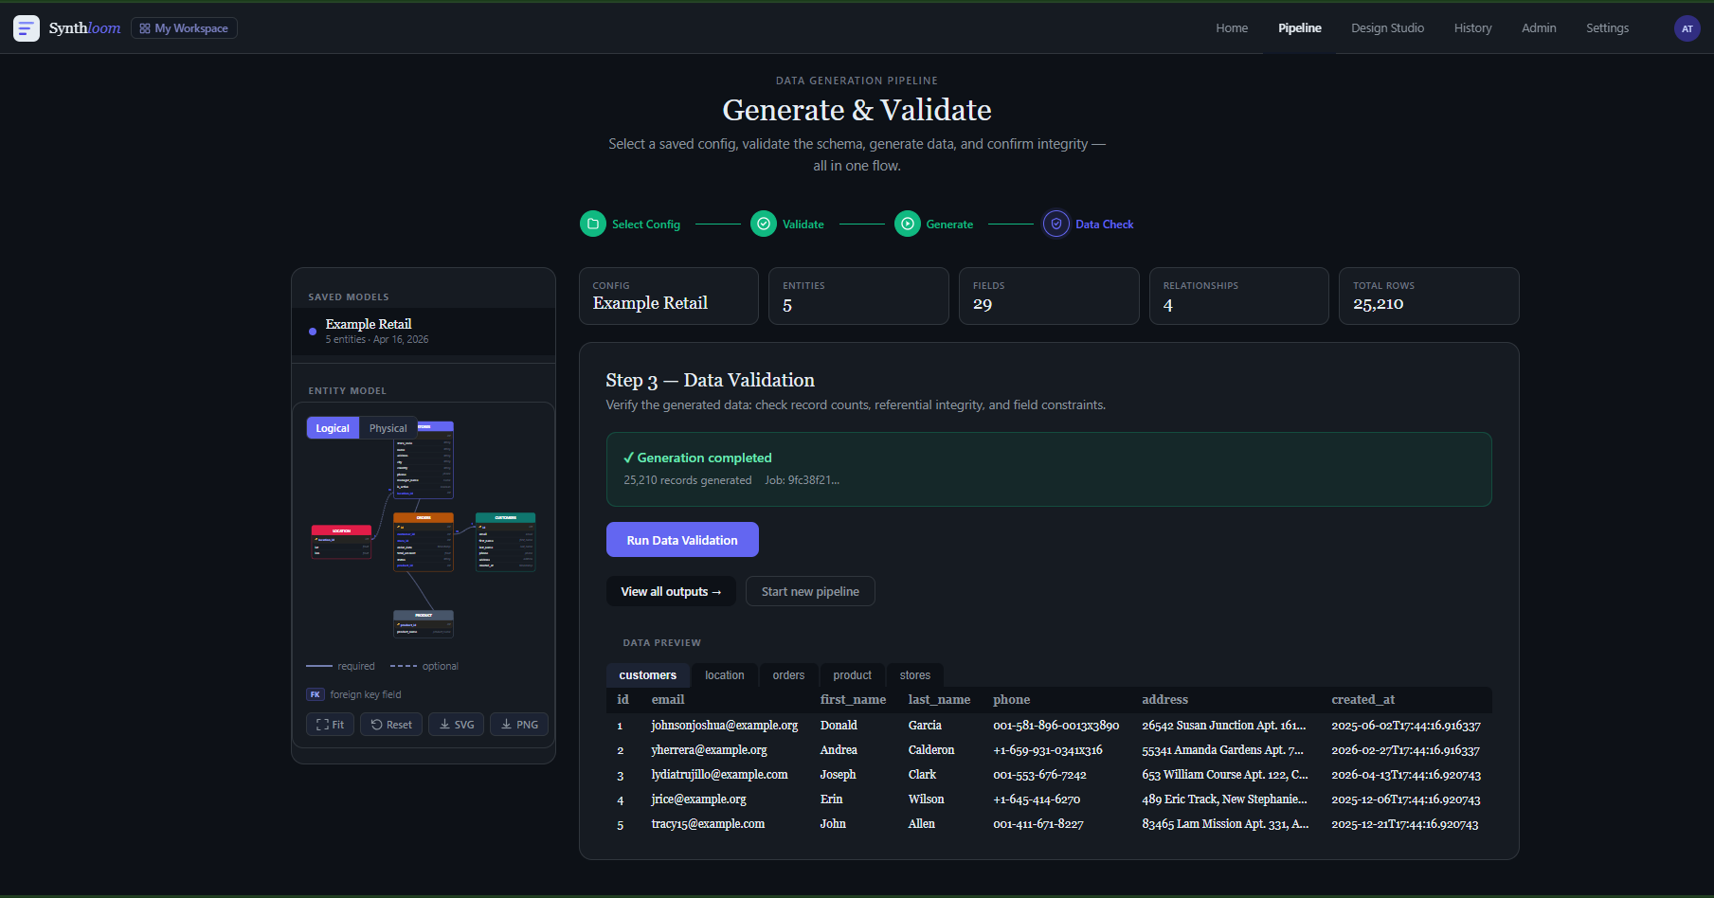Switch to the stores preview tab
The width and height of the screenshot is (1714, 898).
click(915, 675)
